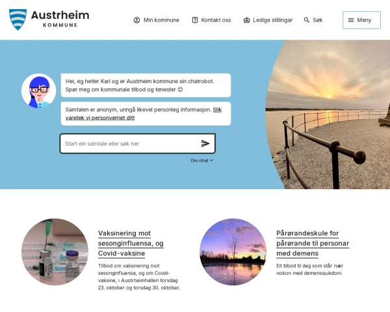
Task: Open the Pårørandeskule for pårørande article
Action: tap(313, 243)
